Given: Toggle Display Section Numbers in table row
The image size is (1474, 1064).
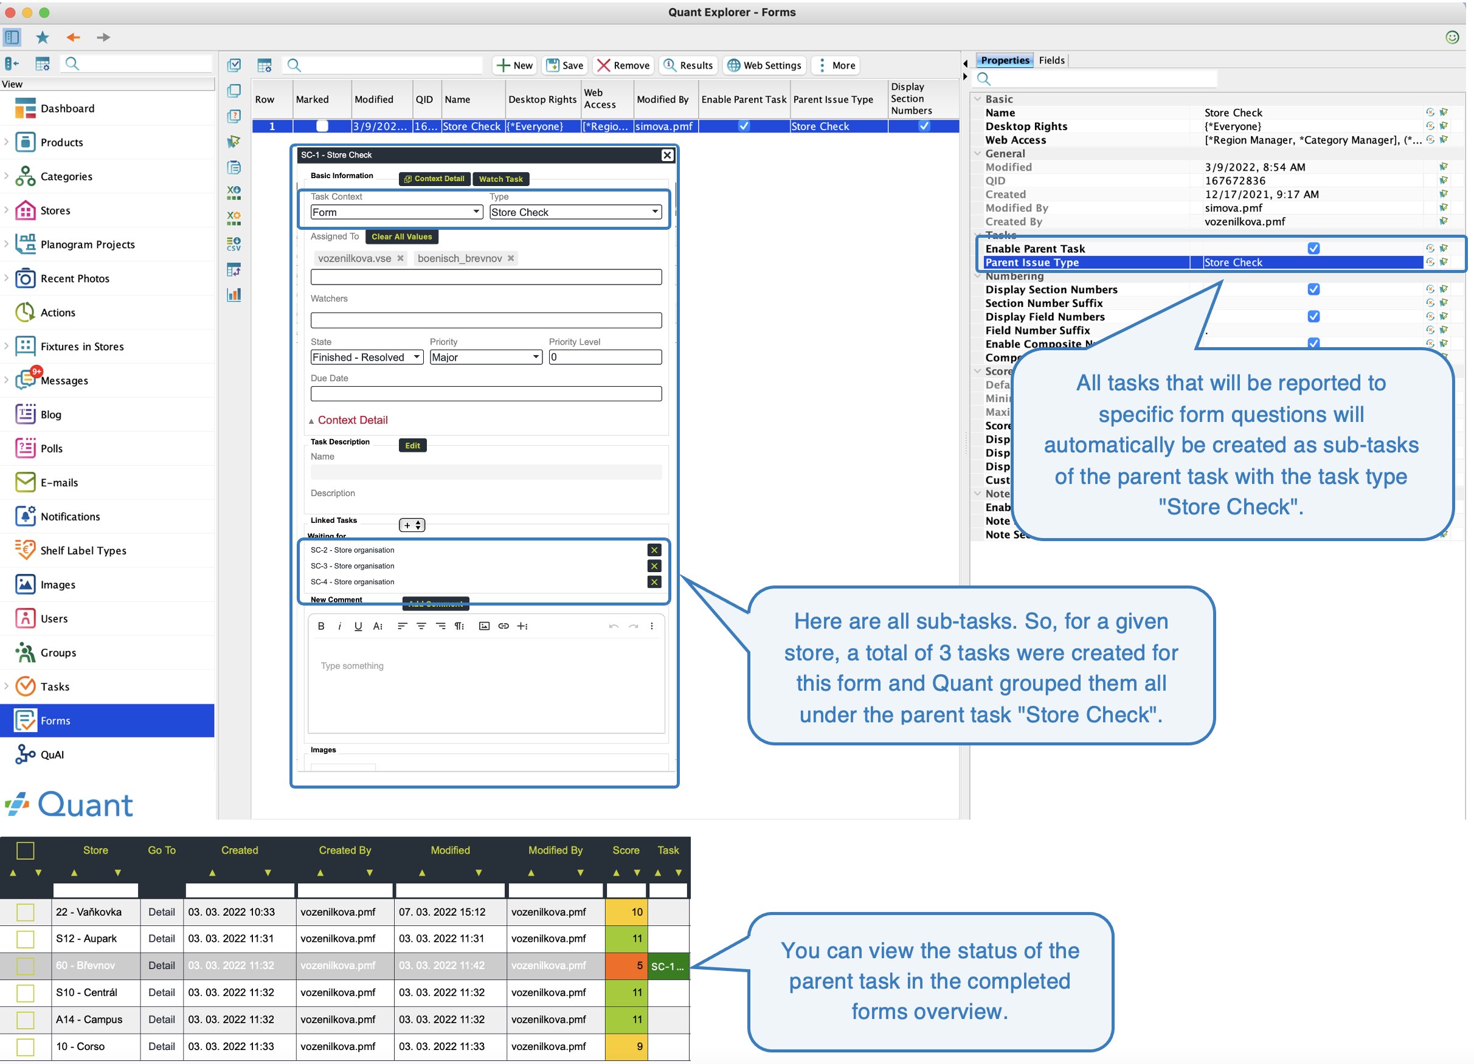Looking at the screenshot, I should pyautogui.click(x=924, y=126).
